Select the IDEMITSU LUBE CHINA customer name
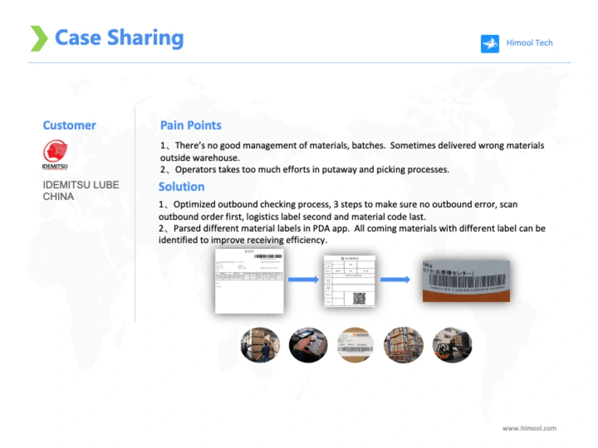Viewport: 598px width, 448px height. point(81,191)
